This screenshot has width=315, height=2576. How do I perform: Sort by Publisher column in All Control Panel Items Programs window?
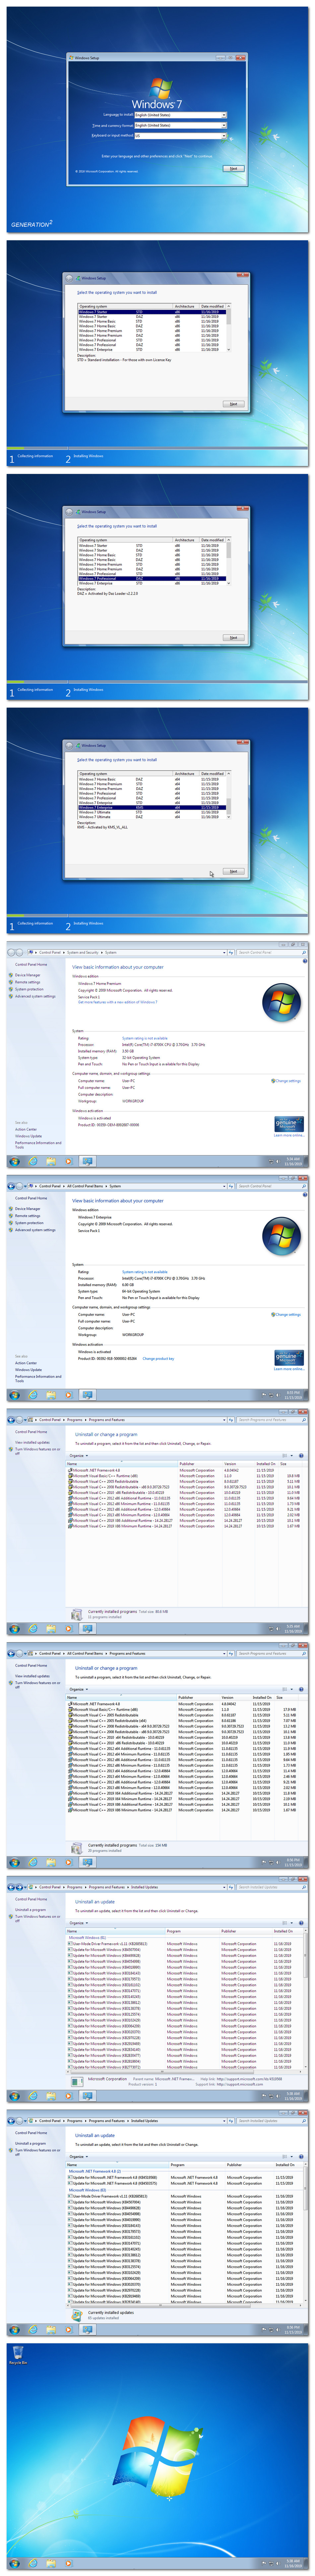coord(199,1697)
